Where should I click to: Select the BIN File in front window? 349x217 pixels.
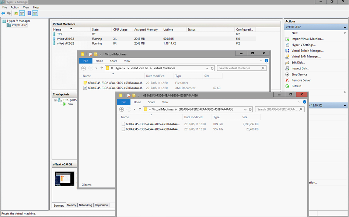(190, 124)
